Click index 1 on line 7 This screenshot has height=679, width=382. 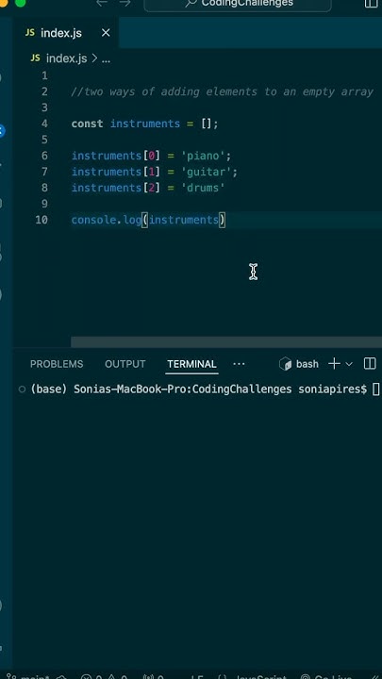click(151, 172)
